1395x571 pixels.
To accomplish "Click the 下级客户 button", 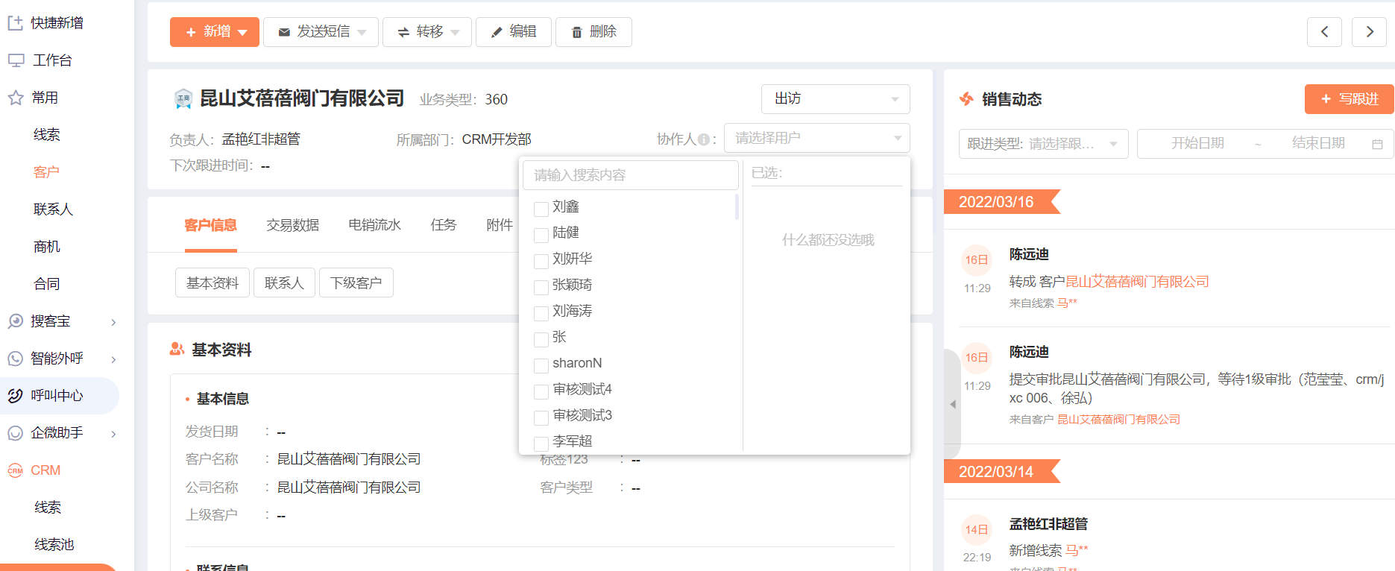I will (x=356, y=283).
